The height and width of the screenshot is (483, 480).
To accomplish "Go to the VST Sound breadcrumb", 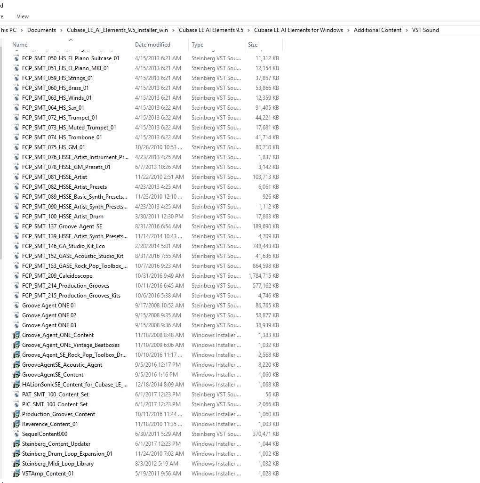I will (x=425, y=30).
